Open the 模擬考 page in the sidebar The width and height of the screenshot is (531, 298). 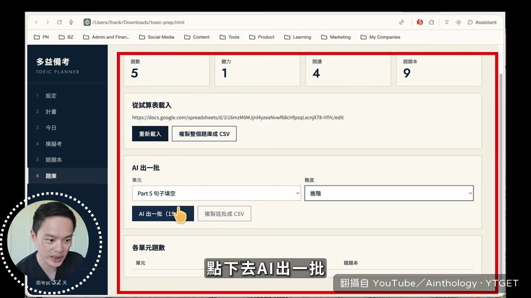click(x=68, y=144)
